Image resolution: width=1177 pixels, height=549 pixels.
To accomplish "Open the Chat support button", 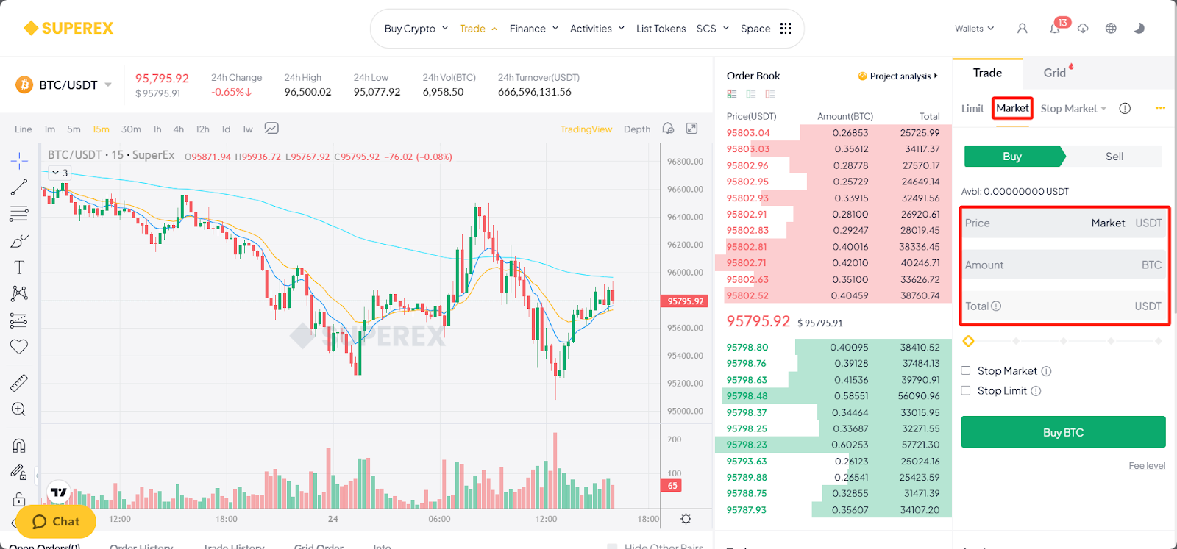I will (56, 521).
